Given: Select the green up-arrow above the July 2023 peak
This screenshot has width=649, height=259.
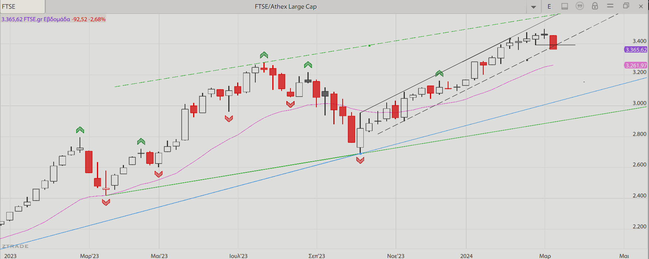Looking at the screenshot, I should (264, 55).
